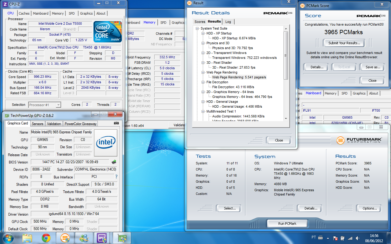Click the Result tree scroll down arrow
This screenshot has width=391, height=244.
[x=286, y=119]
